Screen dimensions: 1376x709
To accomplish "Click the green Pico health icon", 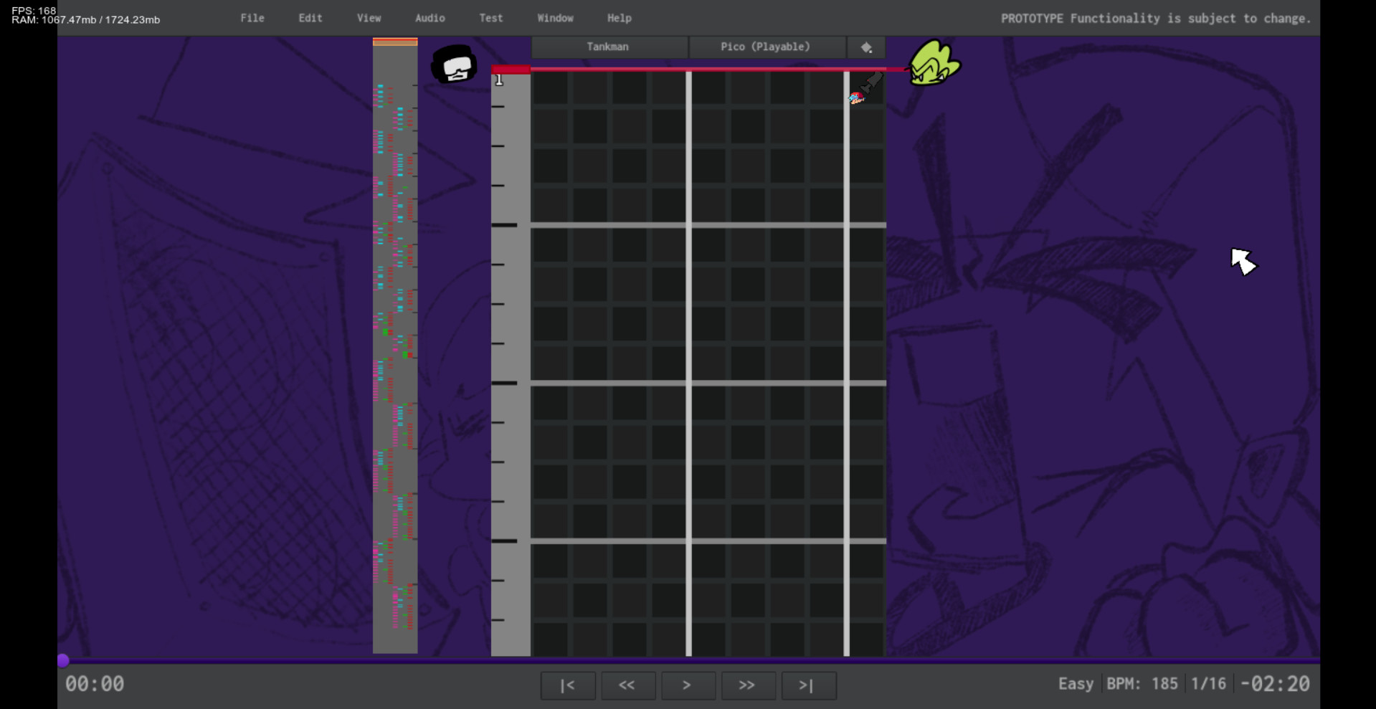I will pyautogui.click(x=935, y=64).
